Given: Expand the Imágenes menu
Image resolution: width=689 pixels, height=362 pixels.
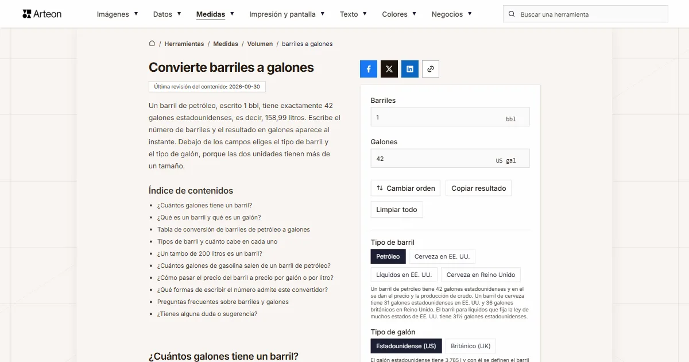Looking at the screenshot, I should coord(118,14).
